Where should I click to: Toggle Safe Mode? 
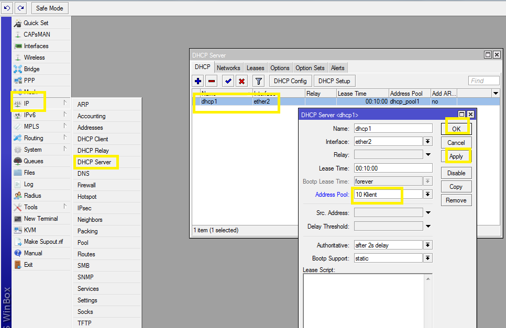(x=49, y=8)
